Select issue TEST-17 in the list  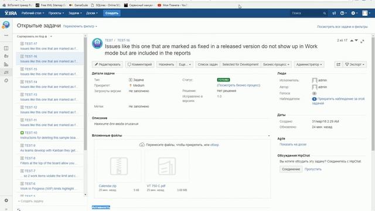pyautogui.click(x=49, y=46)
